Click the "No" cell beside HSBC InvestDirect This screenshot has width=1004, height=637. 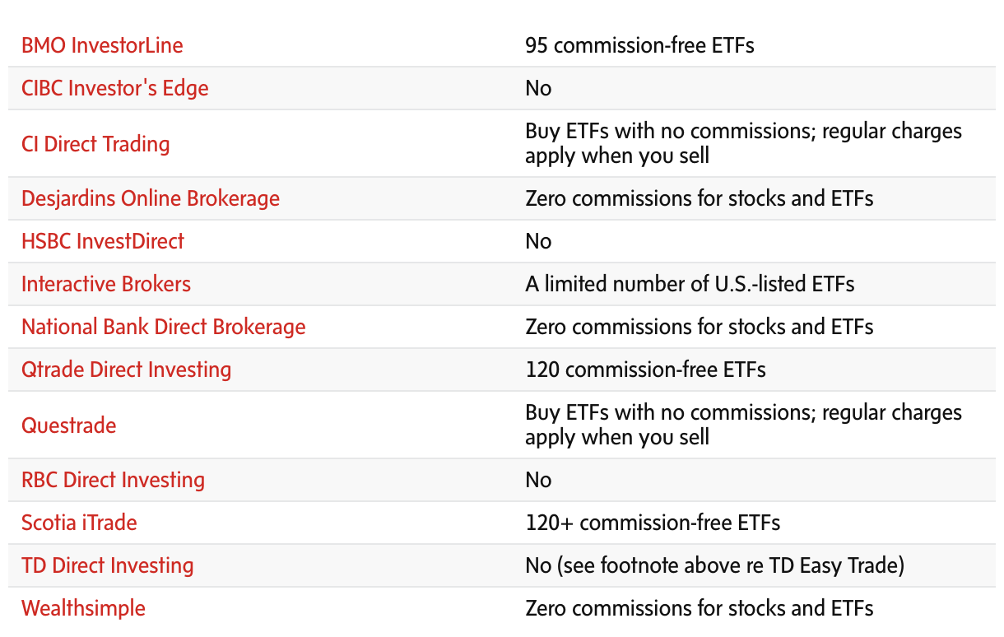538,241
